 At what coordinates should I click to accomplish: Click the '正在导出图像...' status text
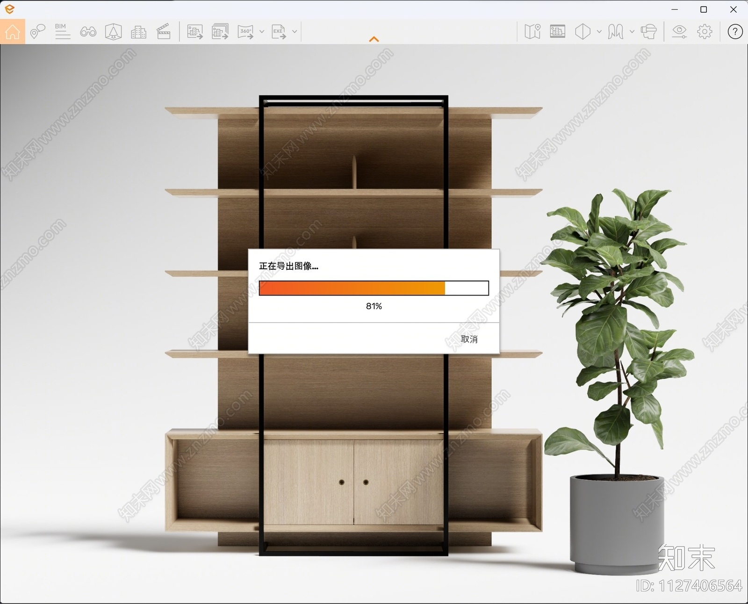[x=288, y=266]
